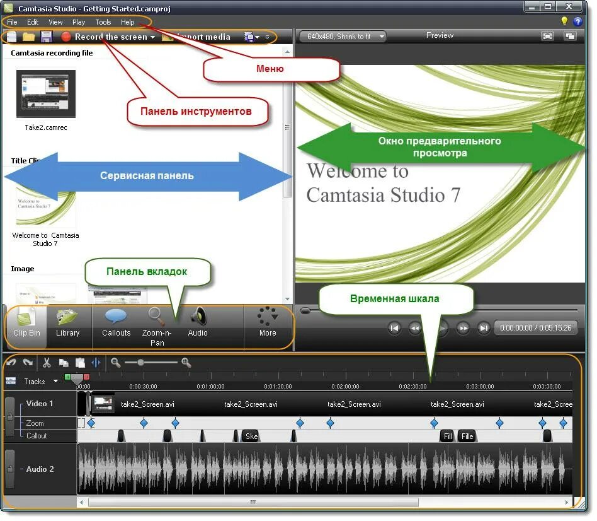
Task: Click the timeline zoom slider handle
Action: 141,362
